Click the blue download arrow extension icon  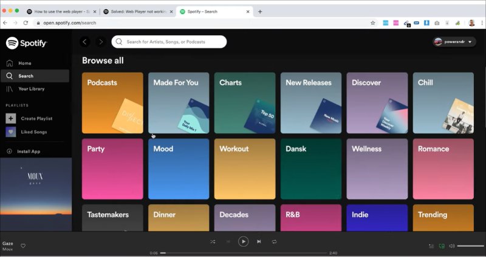click(x=426, y=23)
